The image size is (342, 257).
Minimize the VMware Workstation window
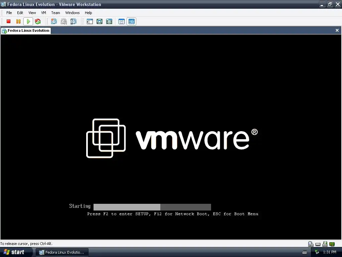tap(322, 4)
